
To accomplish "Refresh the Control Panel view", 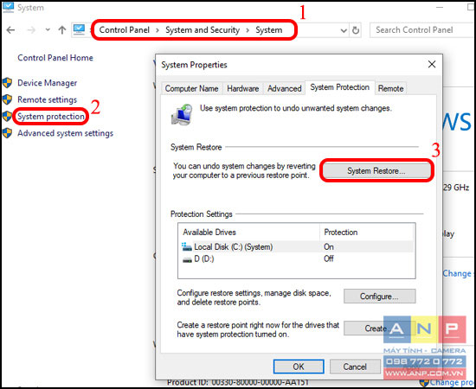I will coord(356,30).
